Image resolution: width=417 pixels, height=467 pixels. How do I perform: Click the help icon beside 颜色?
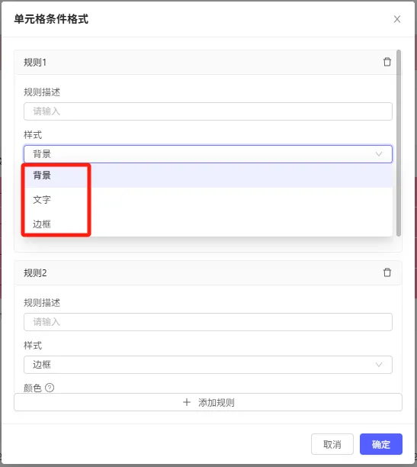pos(50,388)
